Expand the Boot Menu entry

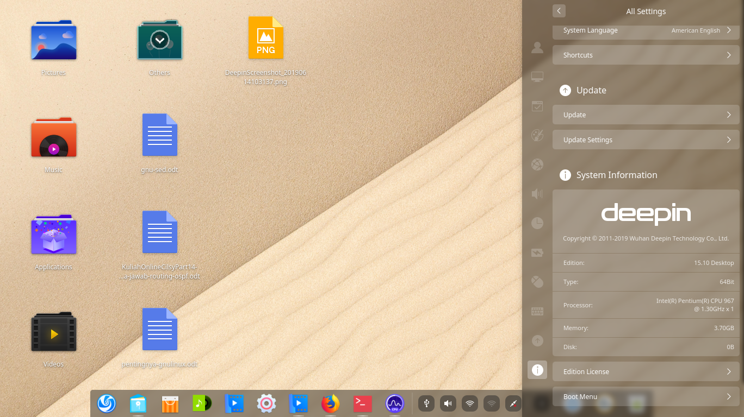646,396
